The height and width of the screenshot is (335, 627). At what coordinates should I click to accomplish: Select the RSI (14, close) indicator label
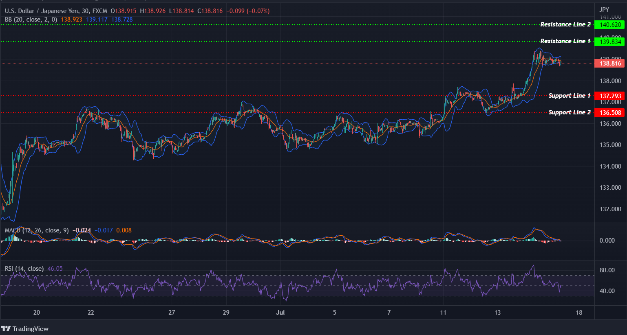tap(24, 269)
